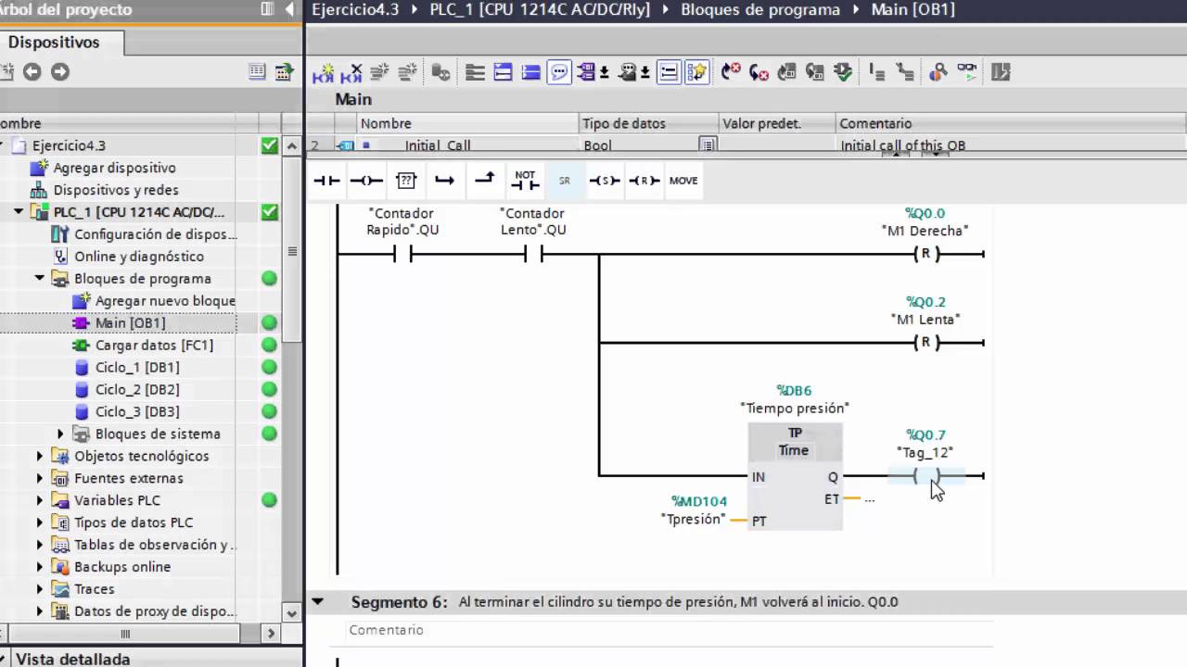Select the Tag_12 output coil
The image size is (1187, 667).
926,476
